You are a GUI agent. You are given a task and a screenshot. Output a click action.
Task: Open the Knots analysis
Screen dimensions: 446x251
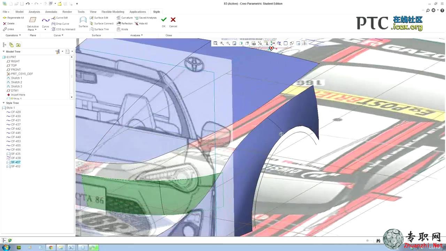[122, 29]
